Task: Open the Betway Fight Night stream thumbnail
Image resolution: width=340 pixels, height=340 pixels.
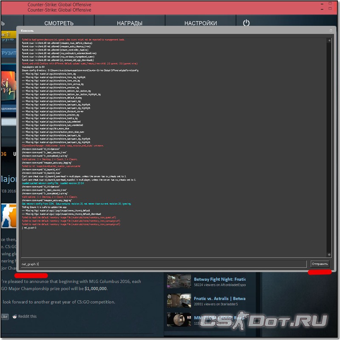Action: (x=179, y=281)
